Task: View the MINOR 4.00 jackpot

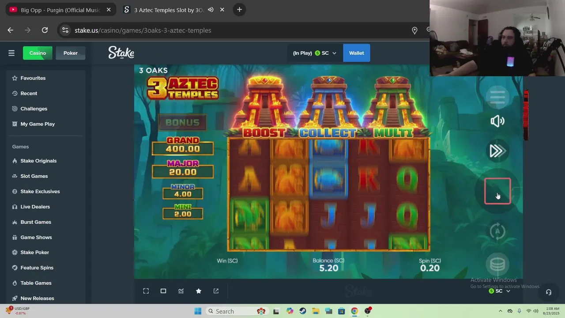Action: (x=183, y=191)
